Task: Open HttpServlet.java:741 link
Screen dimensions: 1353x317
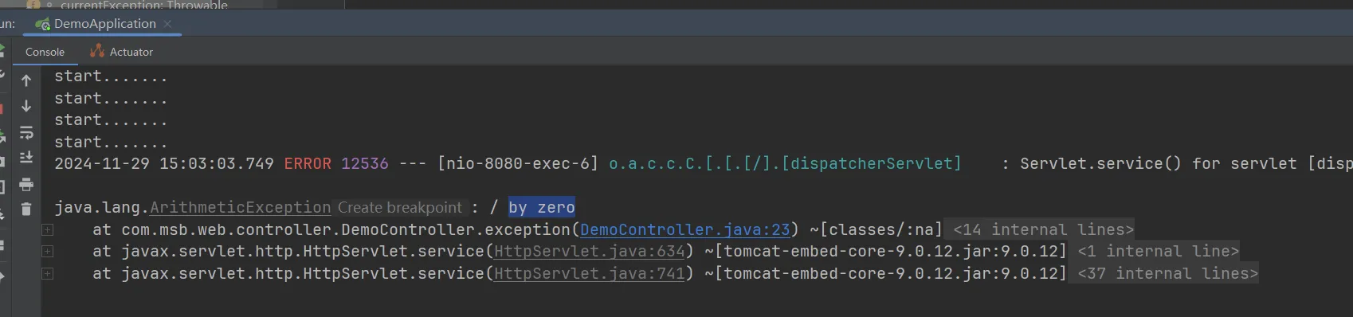Action: coord(590,274)
